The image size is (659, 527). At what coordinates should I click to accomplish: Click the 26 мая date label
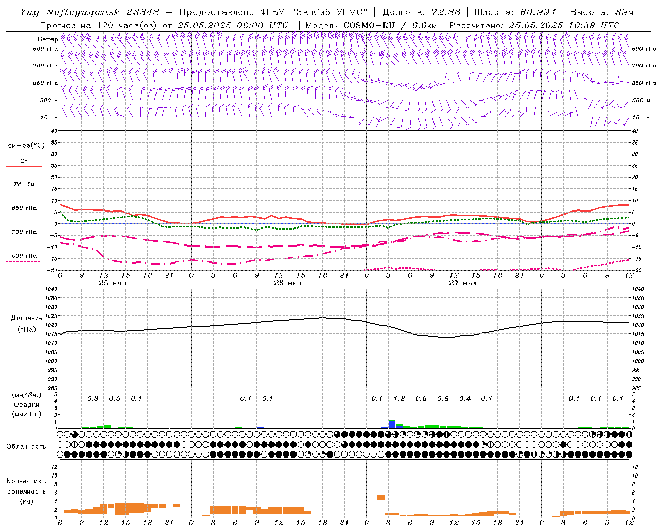288,283
